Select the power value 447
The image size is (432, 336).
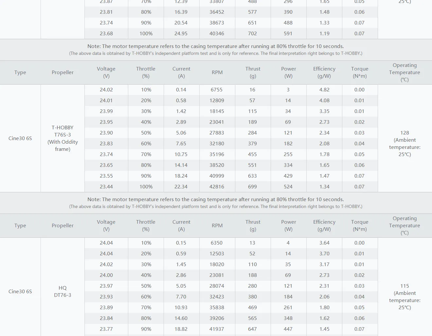[x=288, y=329]
